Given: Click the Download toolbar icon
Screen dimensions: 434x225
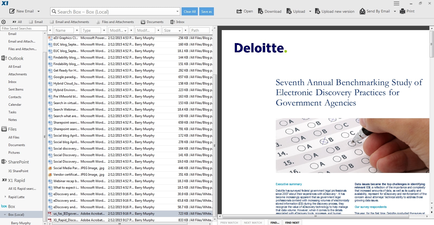Looking at the screenshot, I should [260, 11].
